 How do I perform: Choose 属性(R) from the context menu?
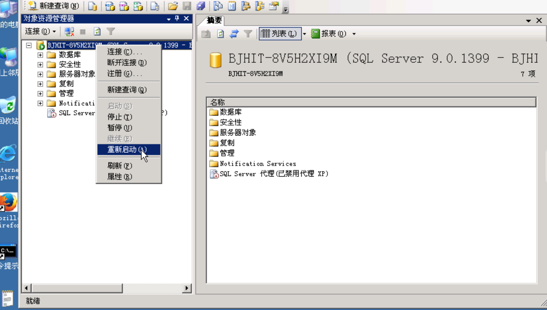(129, 177)
